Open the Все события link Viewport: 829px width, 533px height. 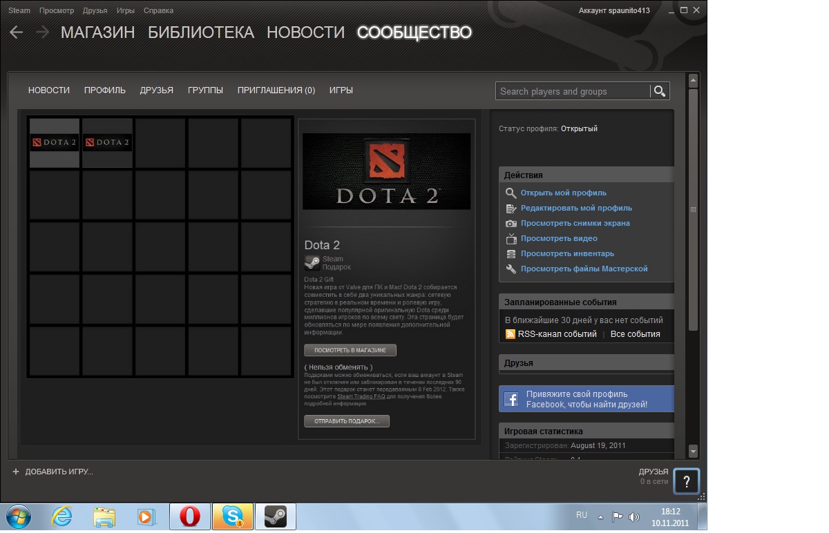click(x=635, y=334)
